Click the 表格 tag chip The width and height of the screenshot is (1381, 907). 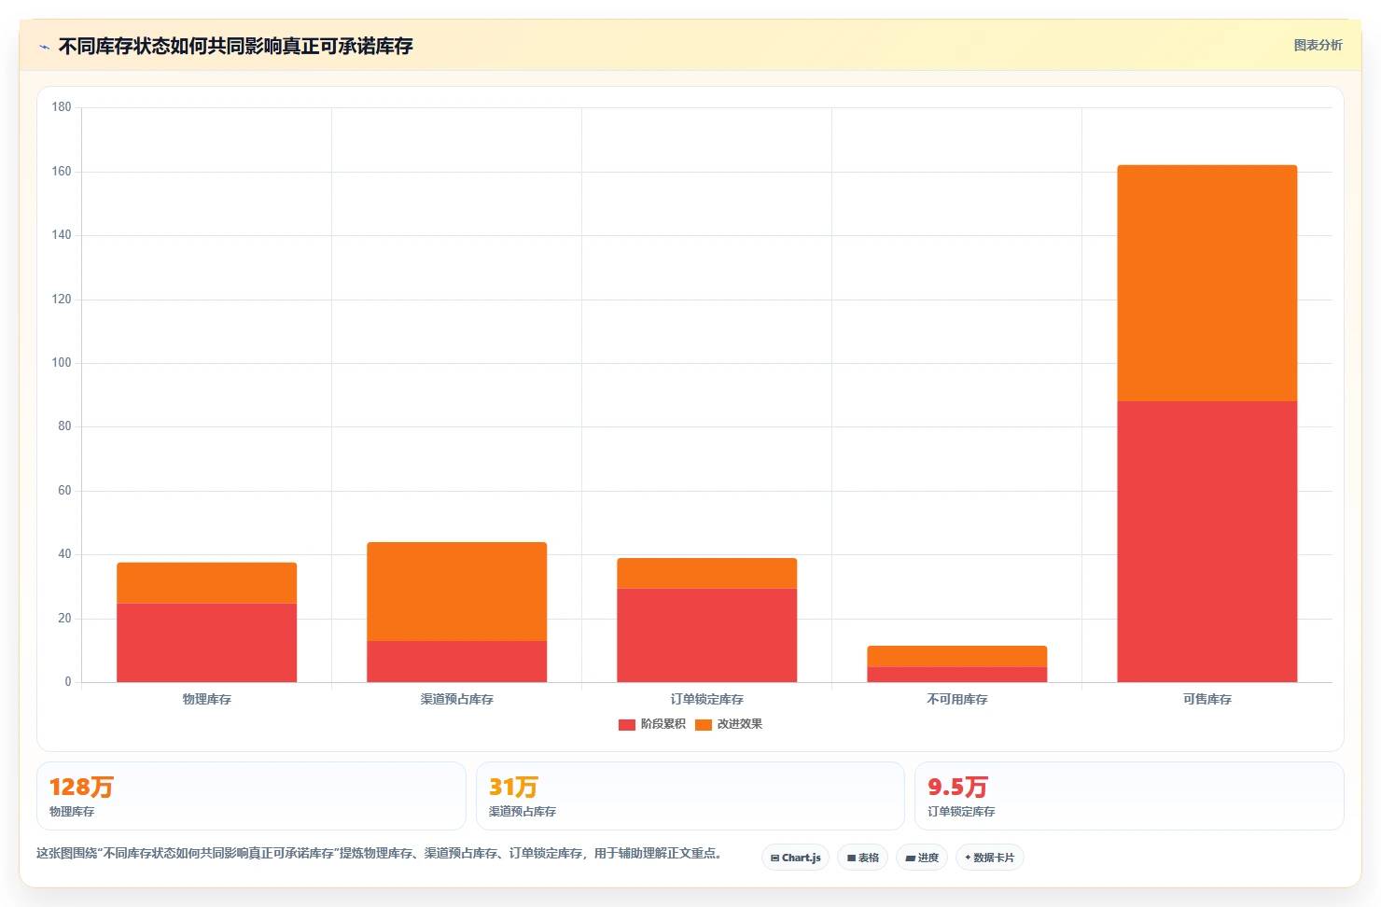(x=862, y=858)
